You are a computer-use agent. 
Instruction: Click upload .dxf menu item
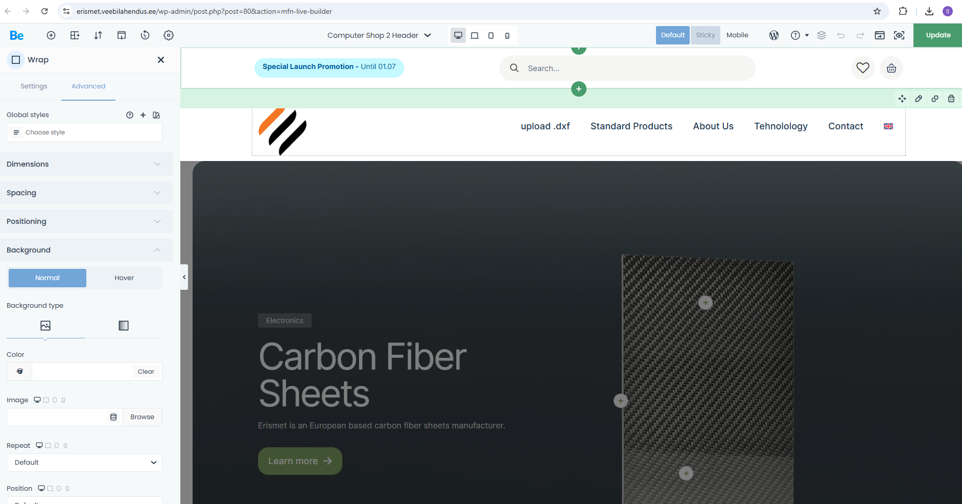(545, 126)
